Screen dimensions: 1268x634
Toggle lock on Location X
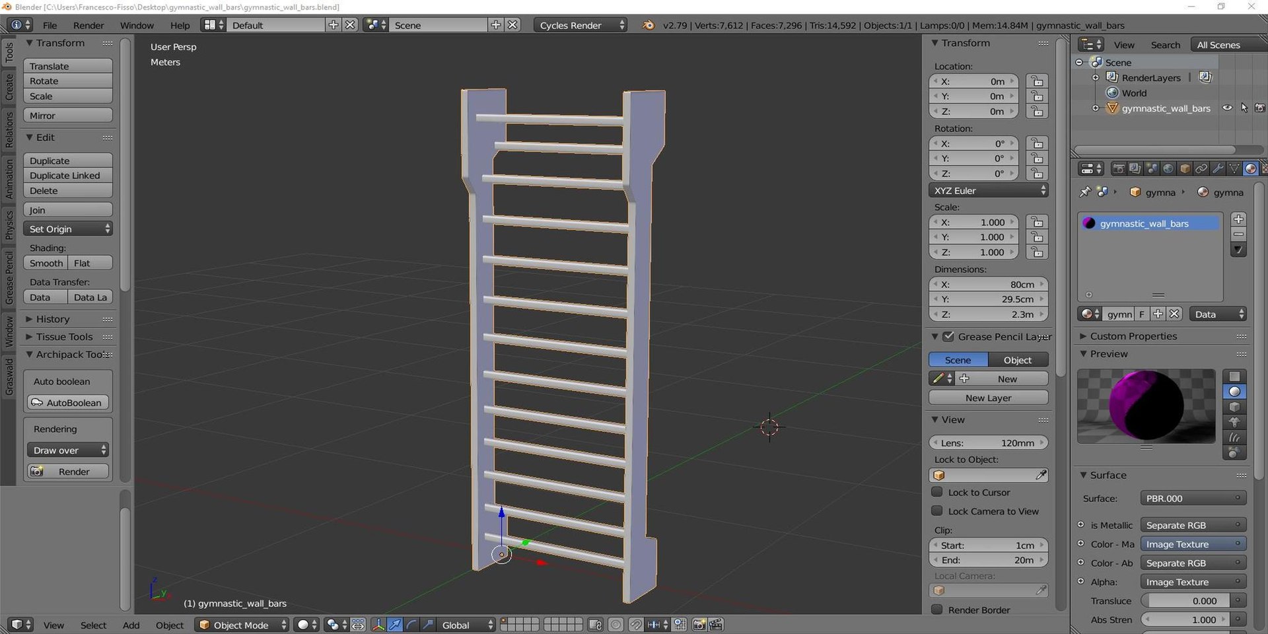click(x=1037, y=81)
